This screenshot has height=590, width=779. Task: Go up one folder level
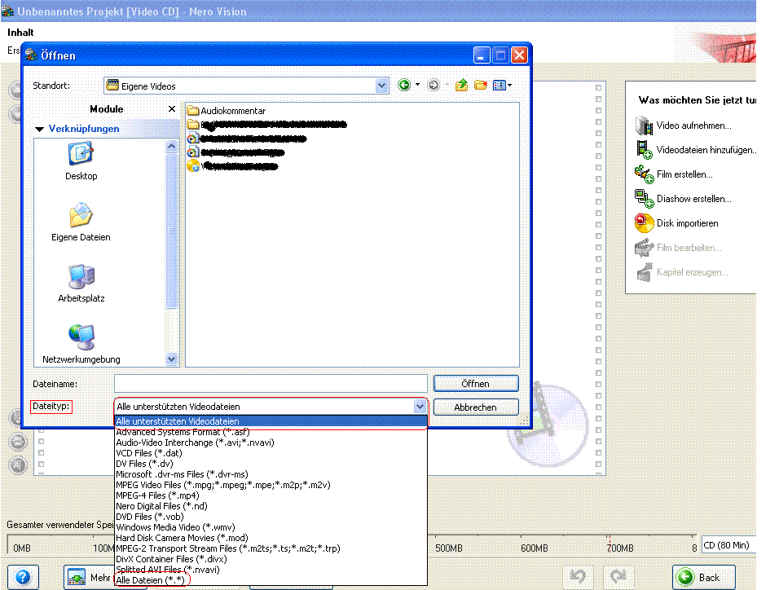[461, 86]
